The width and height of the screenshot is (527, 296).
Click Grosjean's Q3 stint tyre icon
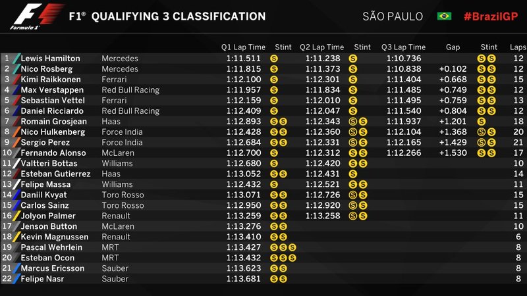(481, 122)
